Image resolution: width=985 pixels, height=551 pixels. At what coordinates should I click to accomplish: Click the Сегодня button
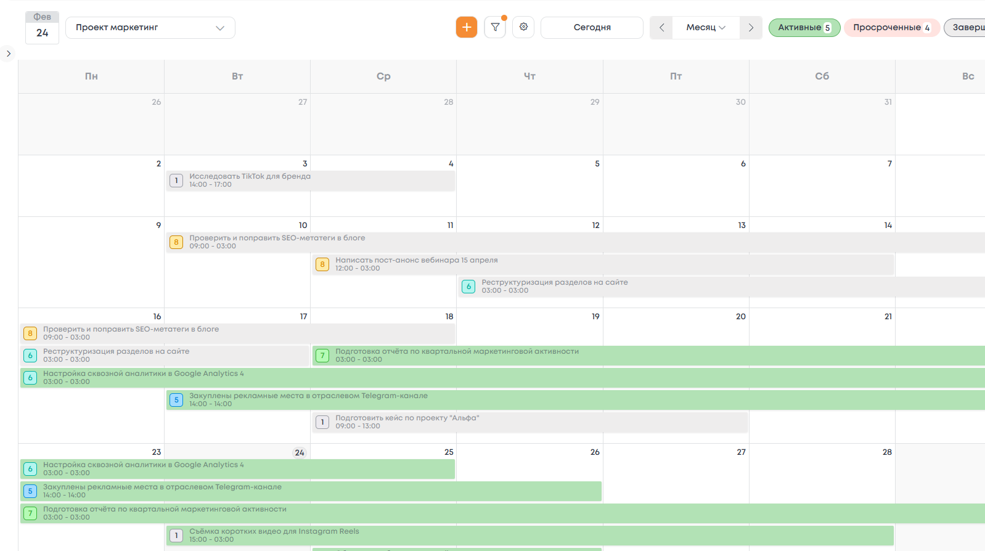point(592,28)
